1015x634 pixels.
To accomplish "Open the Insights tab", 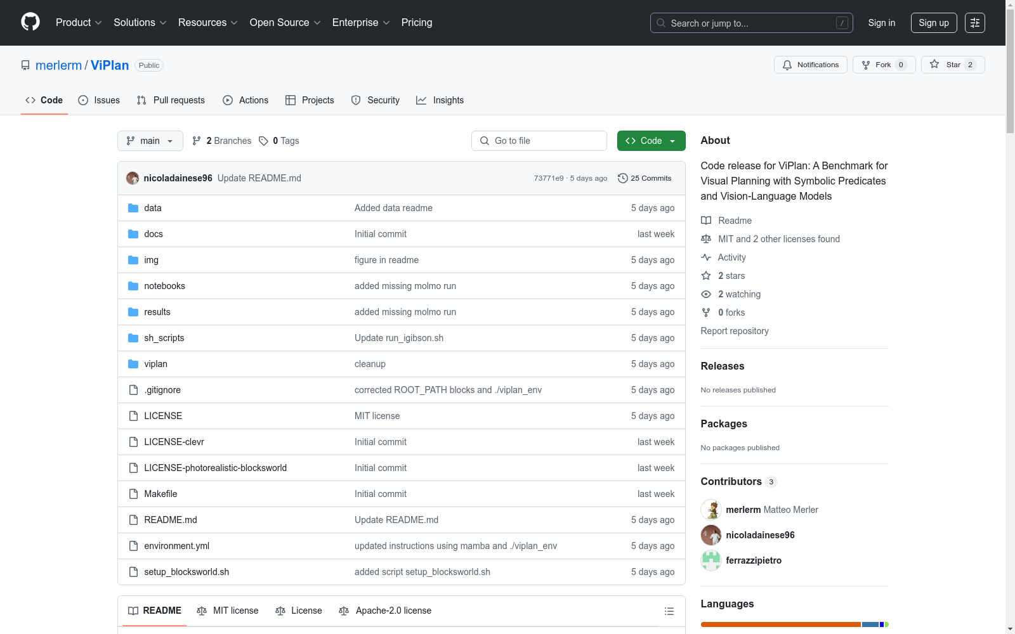I will [x=440, y=100].
